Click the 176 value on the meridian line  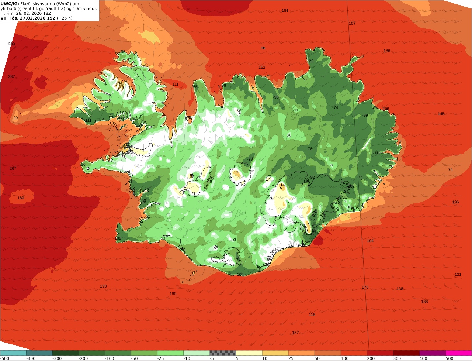coord(365,287)
